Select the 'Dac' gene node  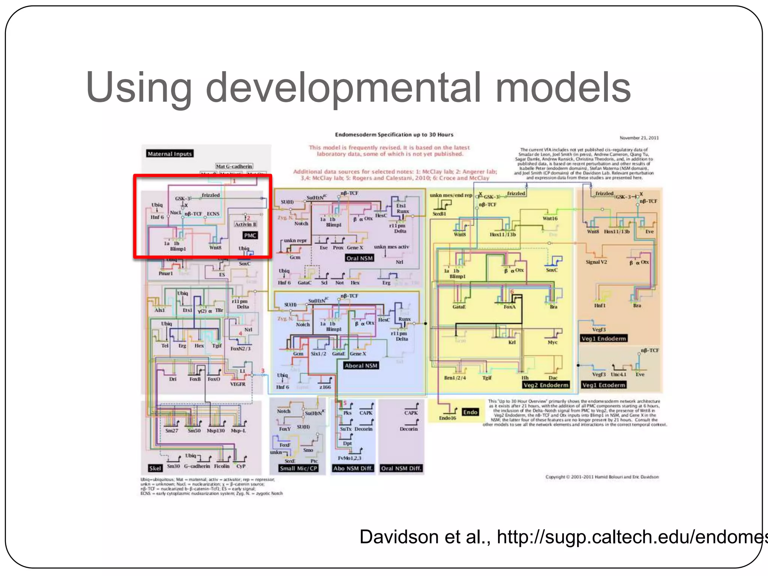click(553, 378)
